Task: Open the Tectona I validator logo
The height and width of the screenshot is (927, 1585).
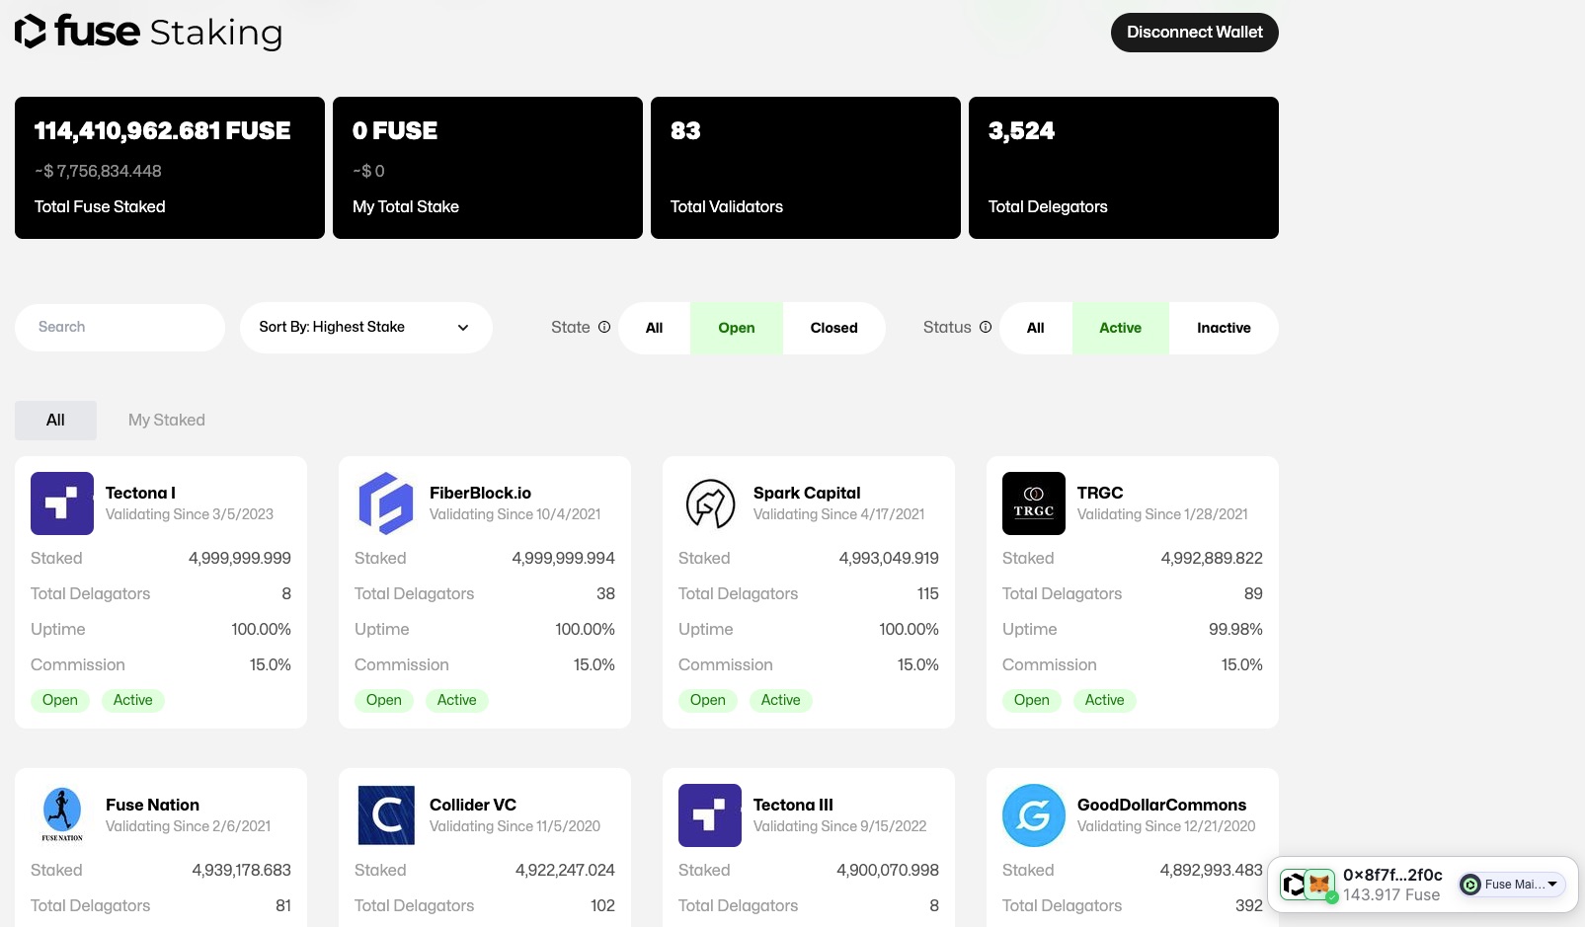Action: point(62,503)
